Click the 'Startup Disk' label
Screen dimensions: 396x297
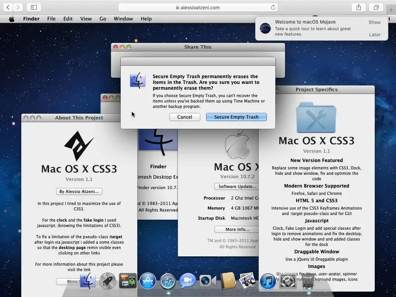212,218
